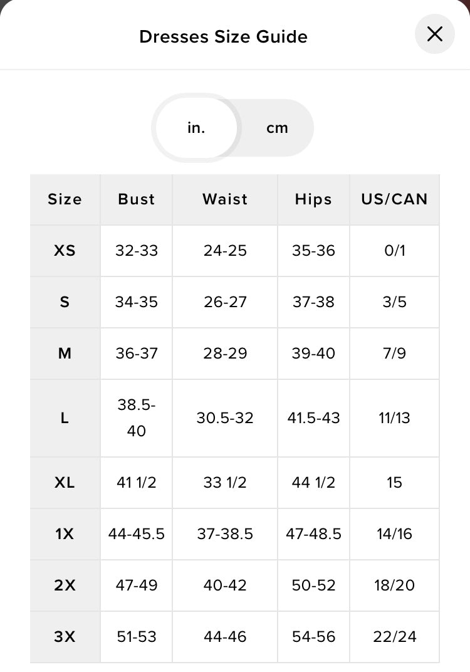Tap the XL size row label

[65, 483]
